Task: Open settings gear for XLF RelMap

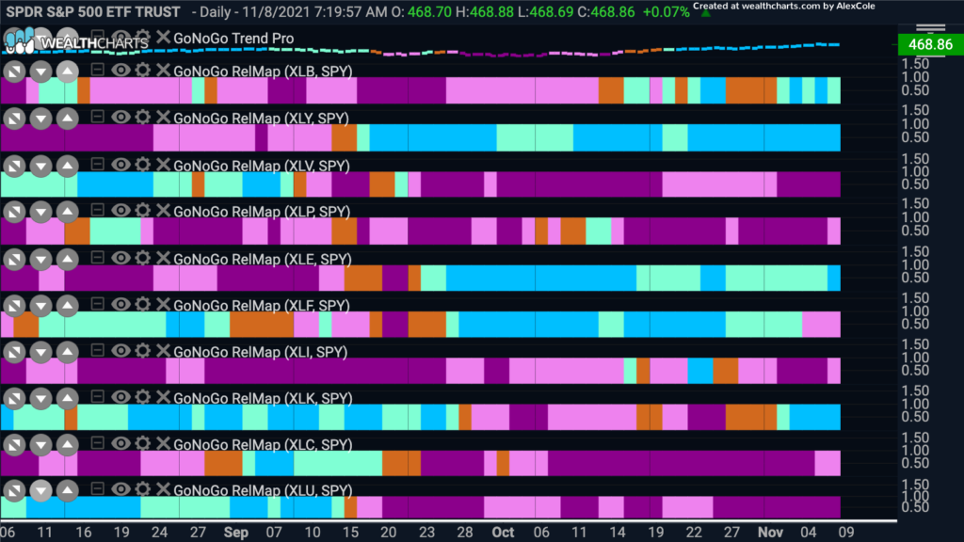Action: (x=142, y=305)
